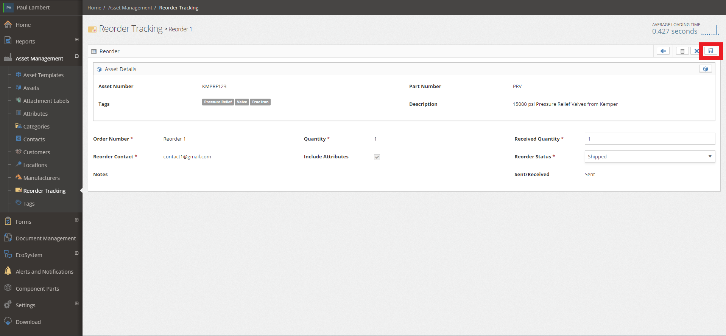The image size is (726, 336).
Task: Click the cancel X icon in Reorder toolbar
Action: 696,51
